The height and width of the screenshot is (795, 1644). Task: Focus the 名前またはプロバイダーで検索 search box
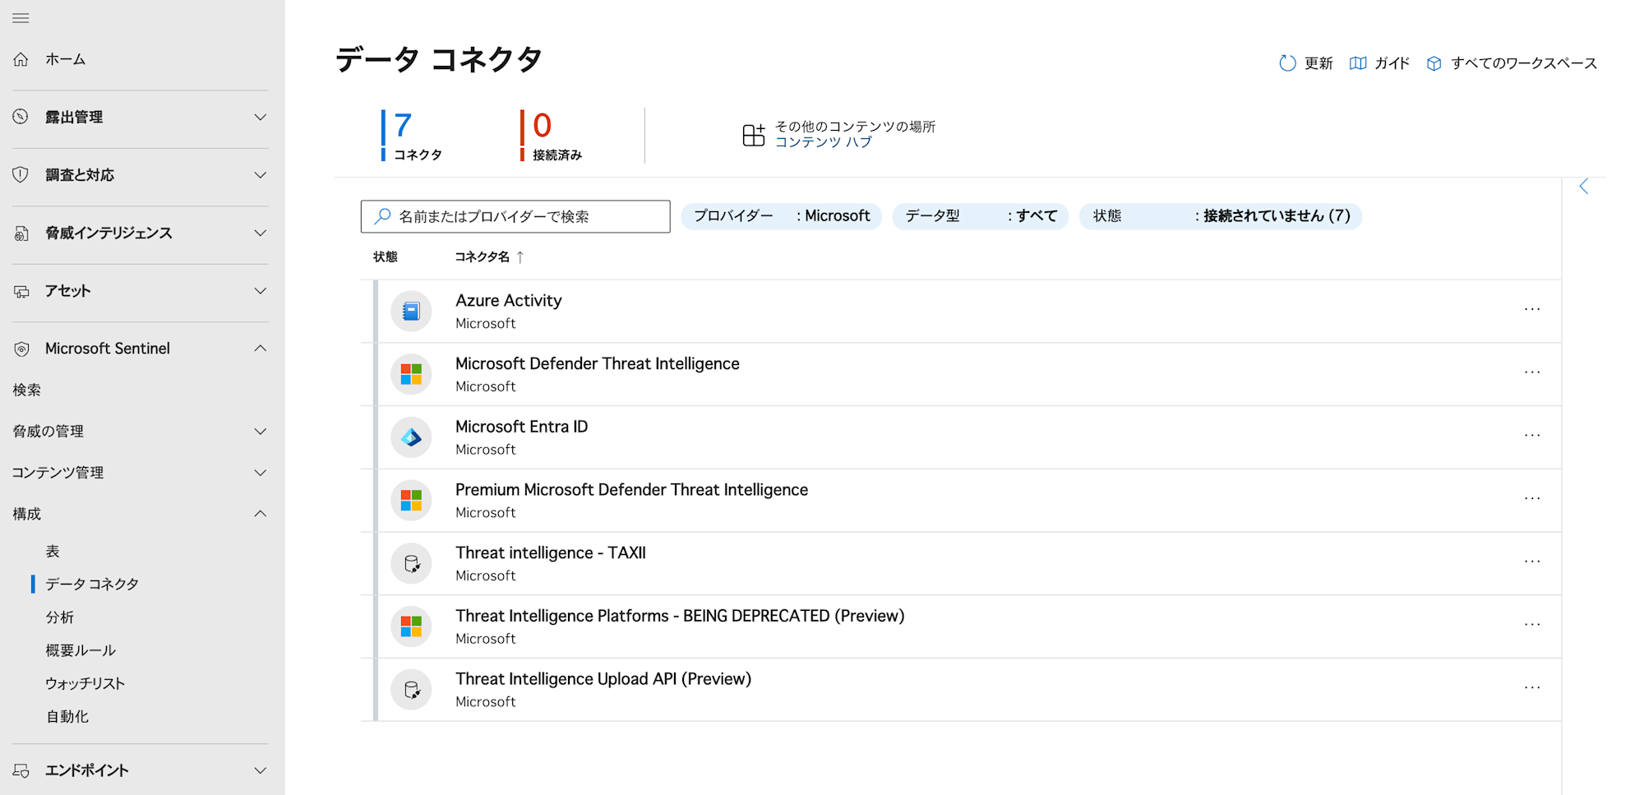[x=515, y=216]
